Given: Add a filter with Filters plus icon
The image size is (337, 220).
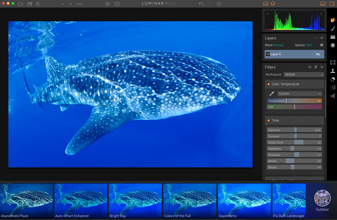Looking at the screenshot, I should [322, 67].
